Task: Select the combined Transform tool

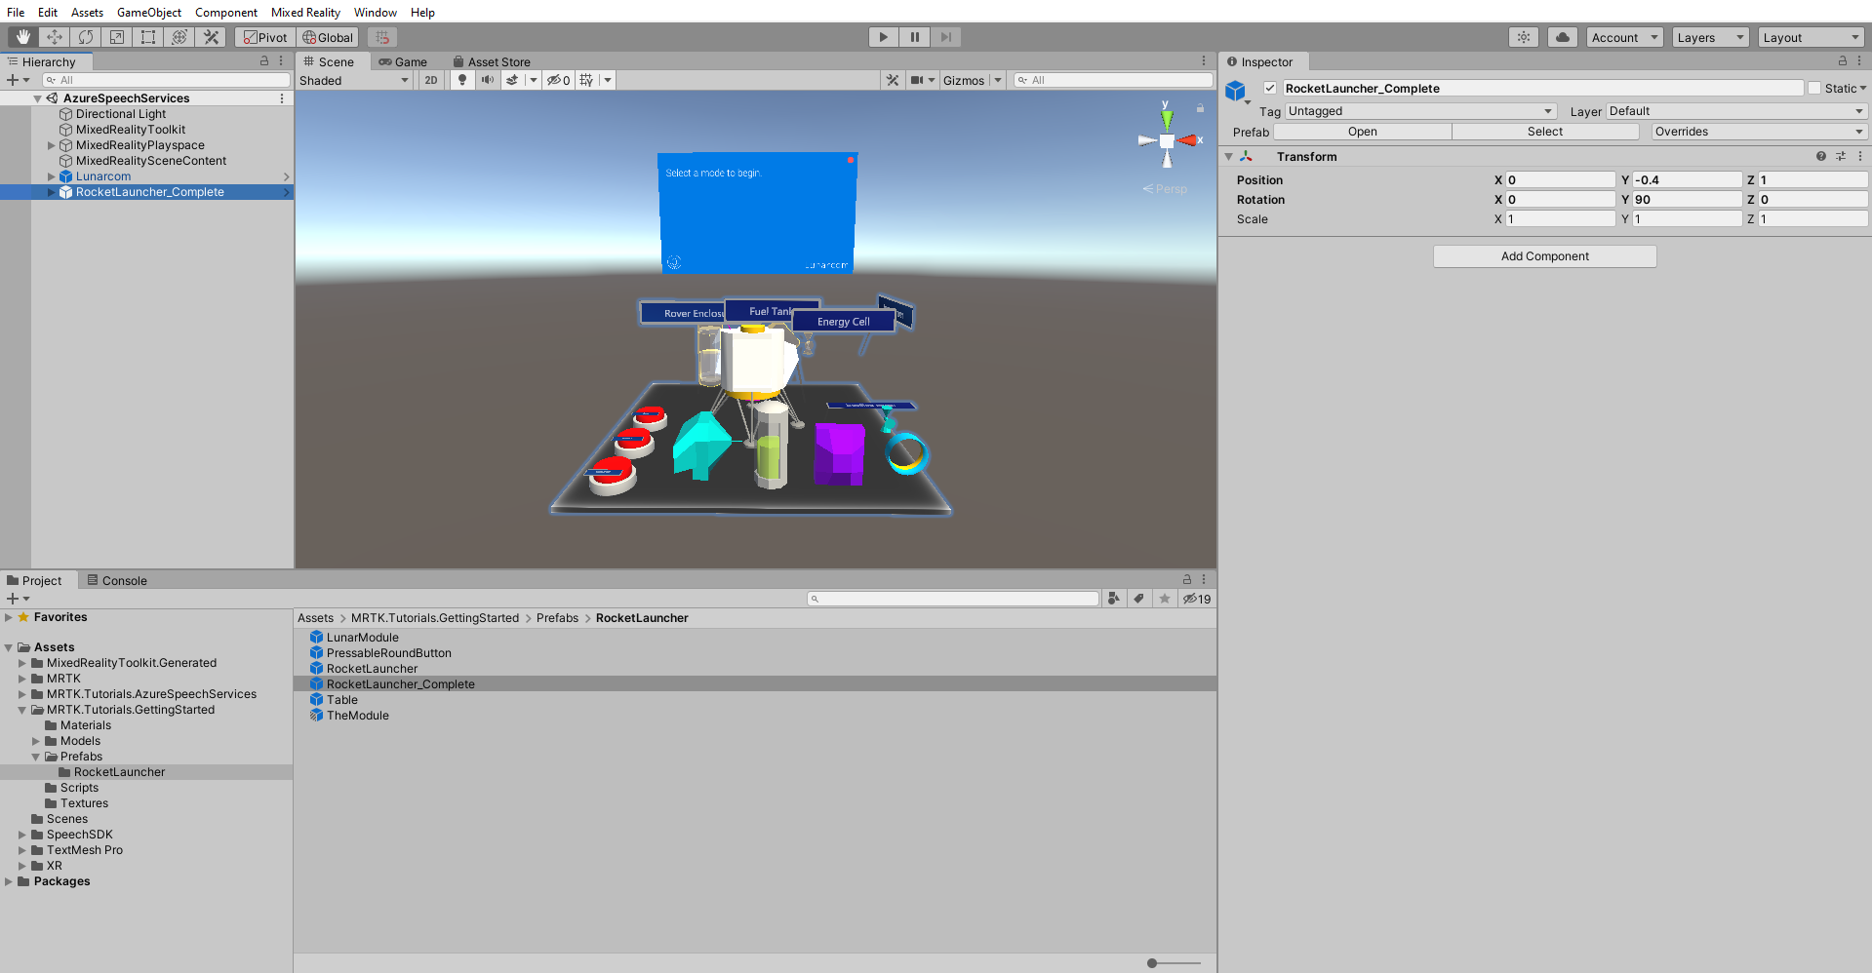Action: click(179, 37)
